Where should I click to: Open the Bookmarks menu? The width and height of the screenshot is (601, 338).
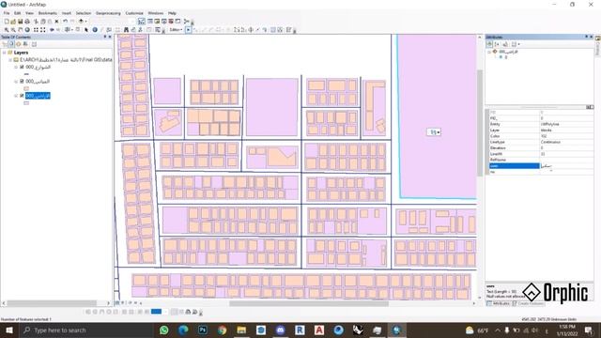(48, 13)
